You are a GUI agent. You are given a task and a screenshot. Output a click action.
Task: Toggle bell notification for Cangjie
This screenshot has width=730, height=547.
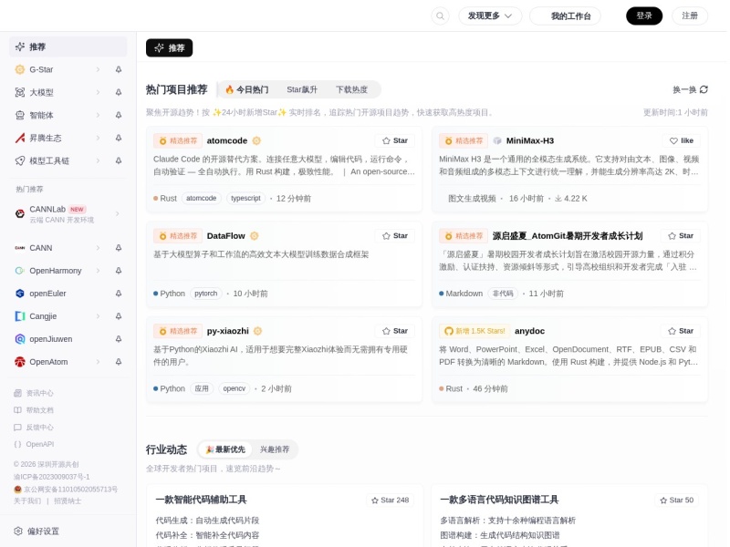click(119, 316)
